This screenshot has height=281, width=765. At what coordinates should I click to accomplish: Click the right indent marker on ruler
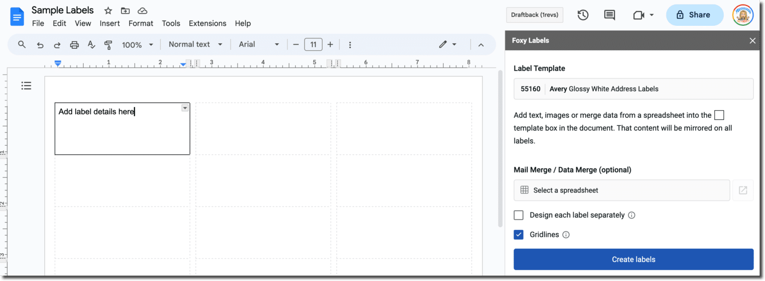183,65
